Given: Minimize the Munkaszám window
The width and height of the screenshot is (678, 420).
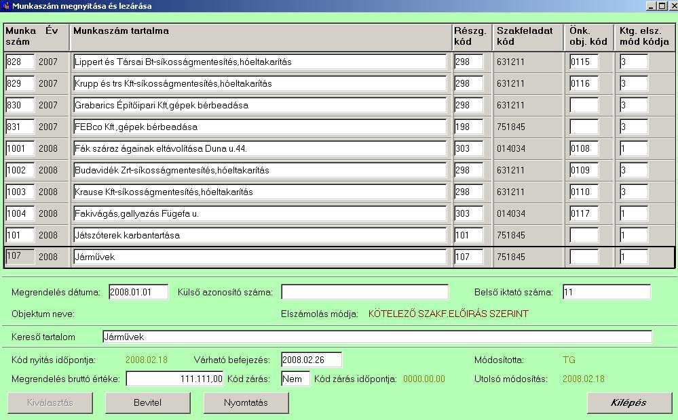Looking at the screenshot, I should pyautogui.click(x=652, y=5).
